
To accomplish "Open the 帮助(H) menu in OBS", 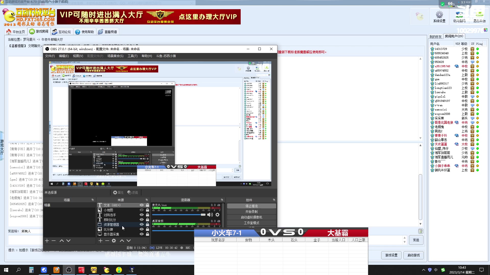I will click(147, 56).
